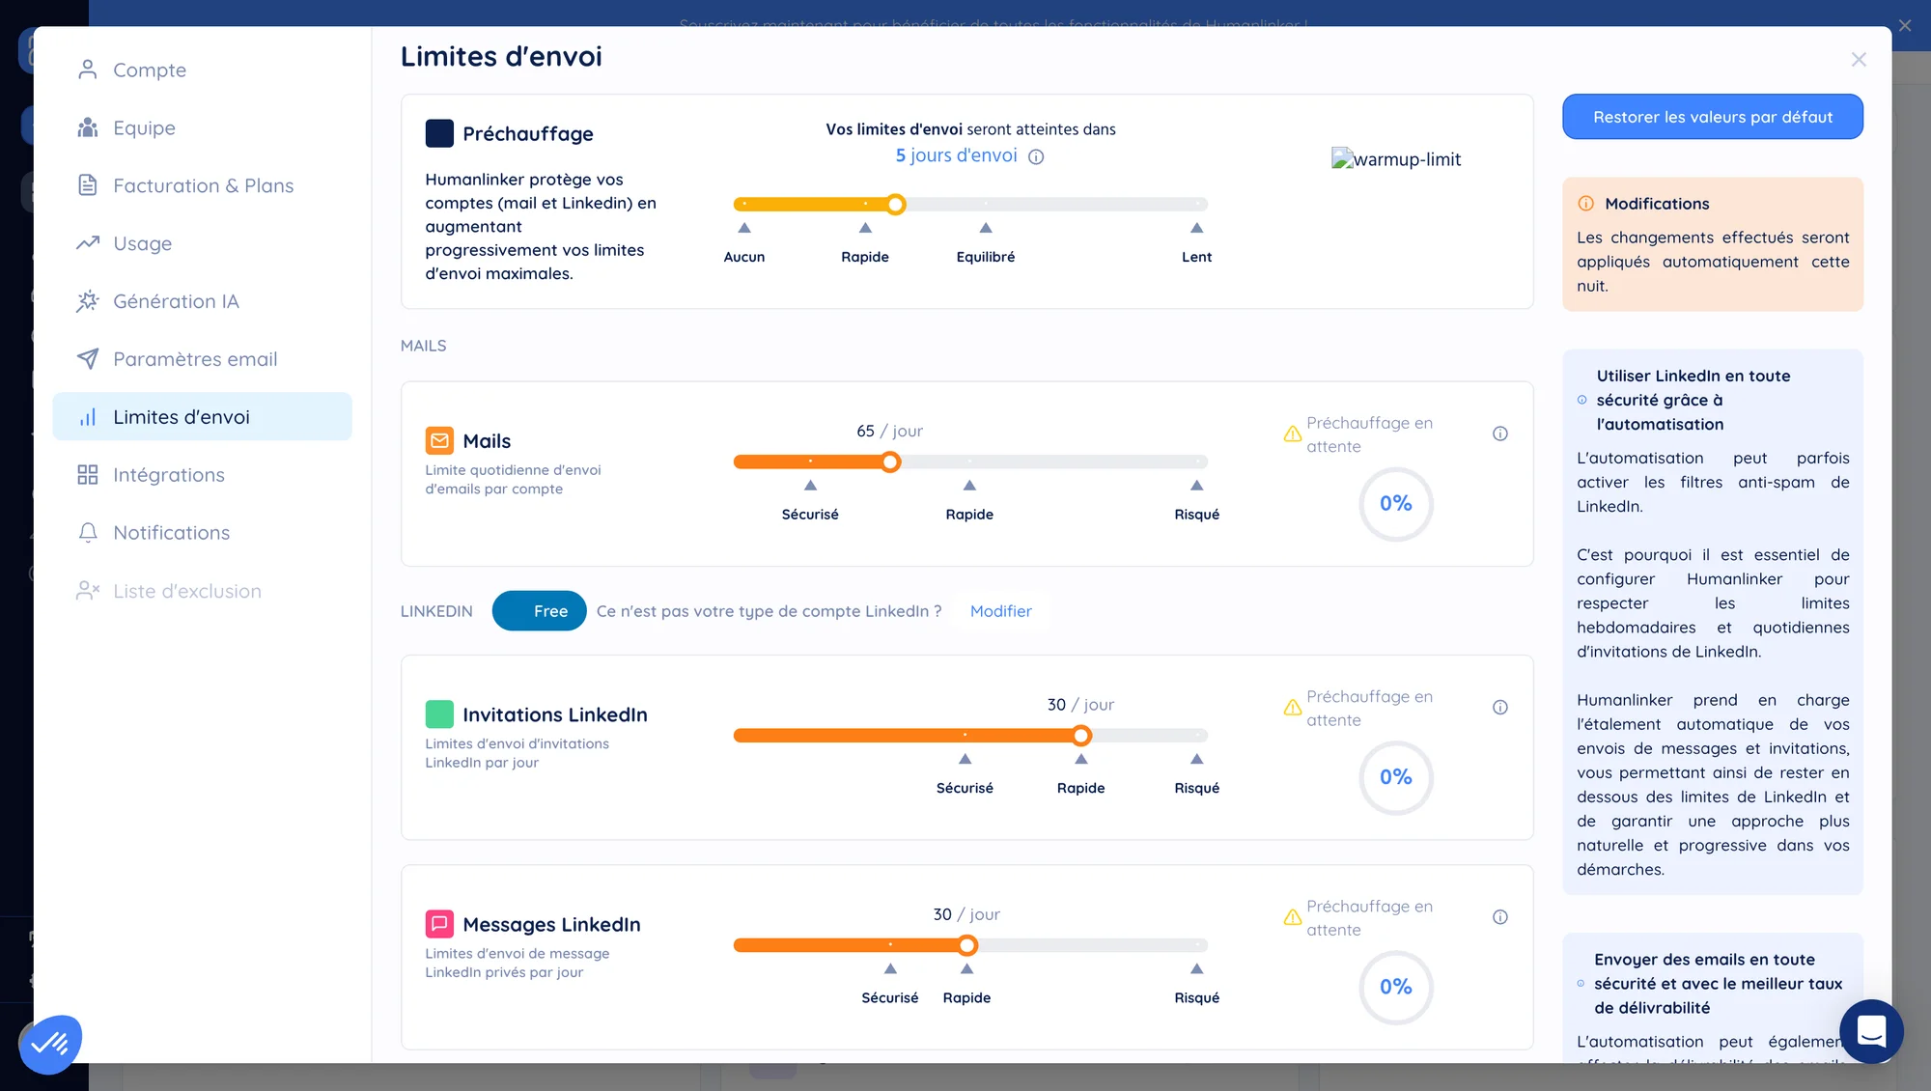Set Invitations LinkedIn to Sécurisé marker
The image size is (1931, 1091).
(965, 760)
